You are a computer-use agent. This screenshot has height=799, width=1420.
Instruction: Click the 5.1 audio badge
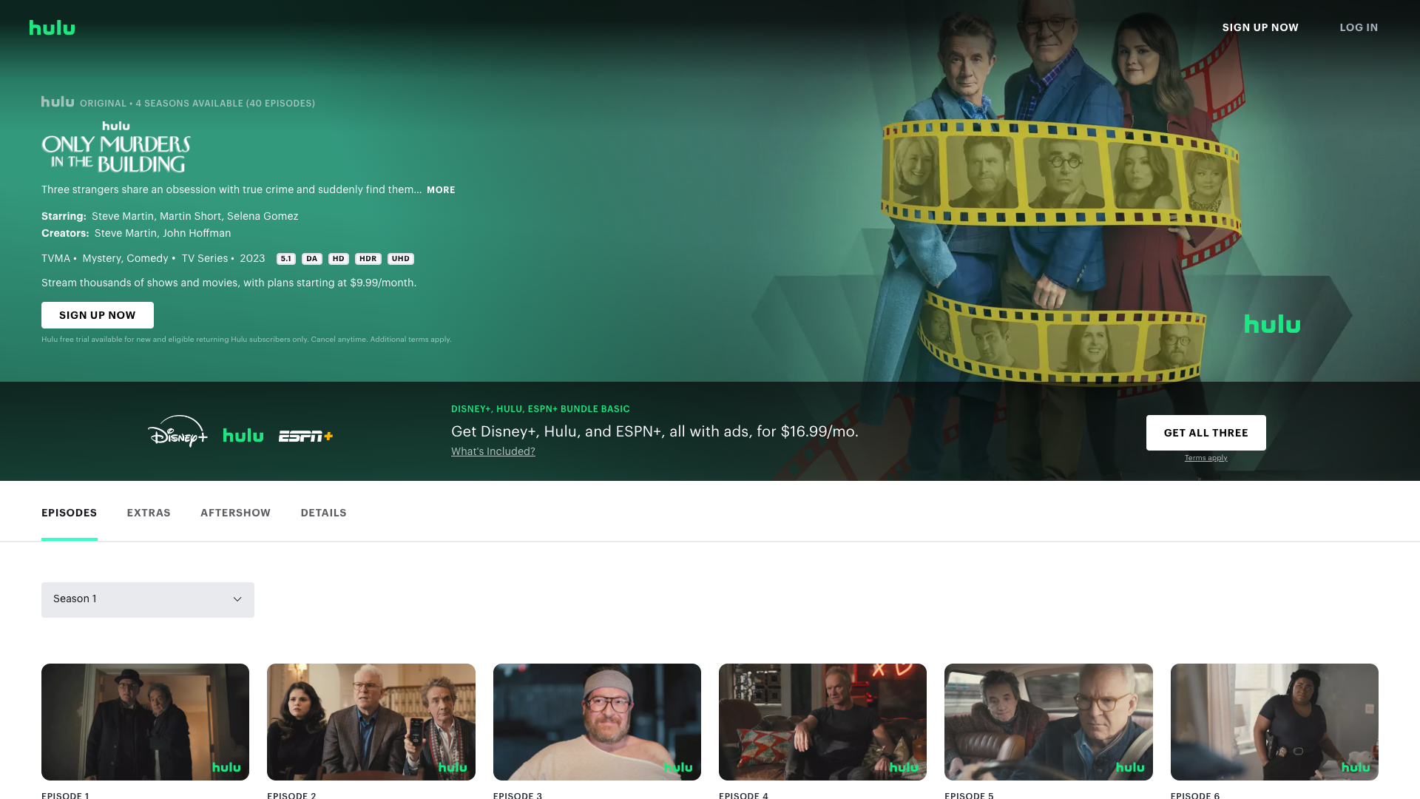[x=285, y=259]
